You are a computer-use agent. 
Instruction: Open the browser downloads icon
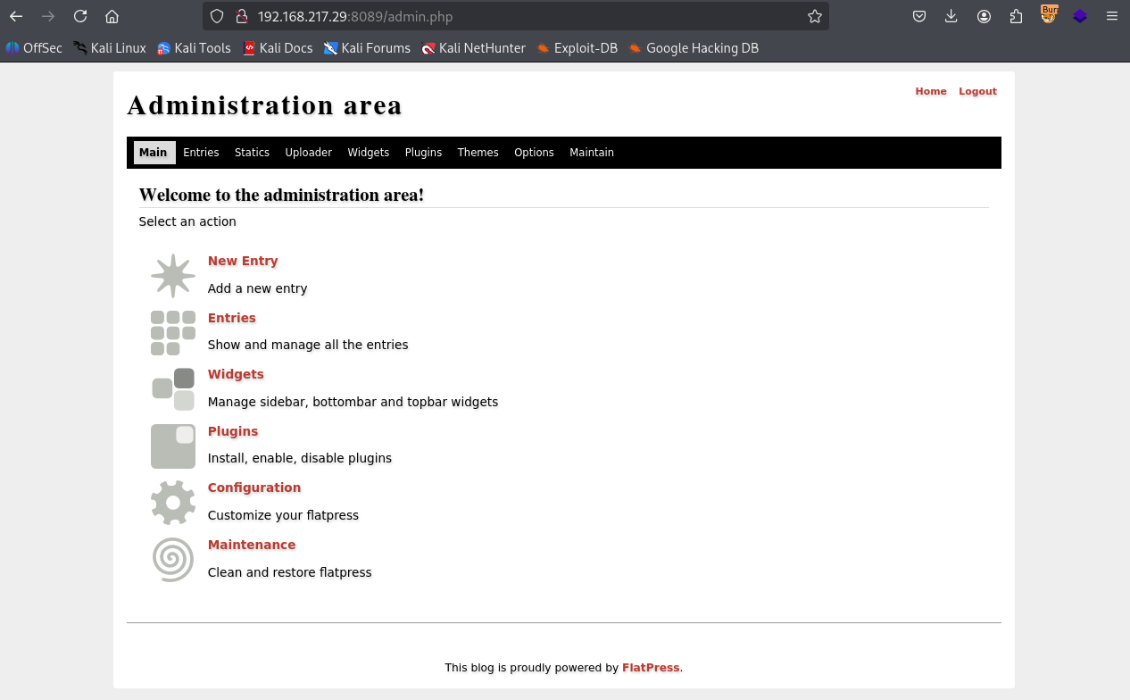pyautogui.click(x=951, y=16)
